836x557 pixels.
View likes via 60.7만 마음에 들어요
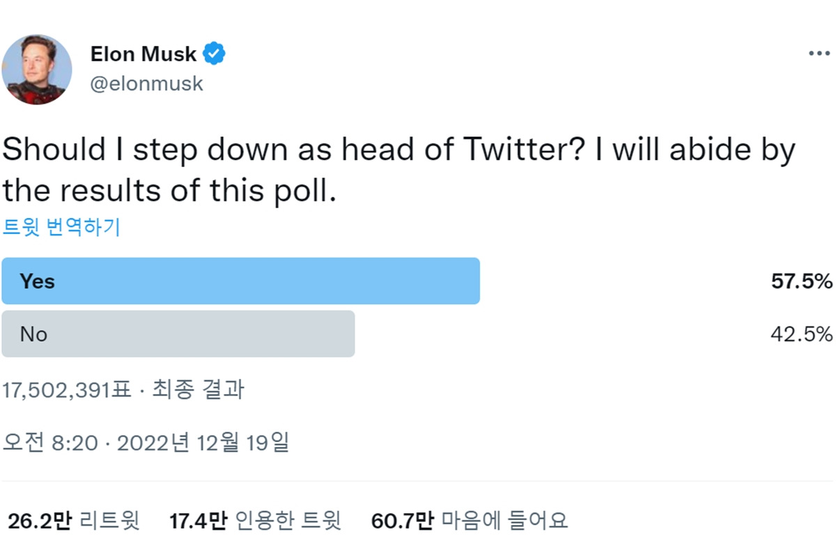pyautogui.click(x=470, y=519)
